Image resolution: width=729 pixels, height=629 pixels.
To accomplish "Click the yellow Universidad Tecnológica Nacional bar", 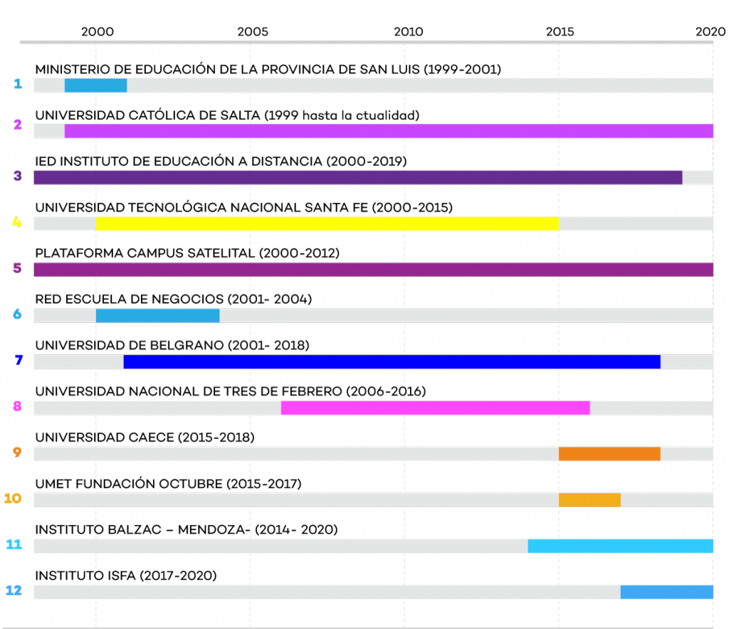I will click(x=327, y=223).
